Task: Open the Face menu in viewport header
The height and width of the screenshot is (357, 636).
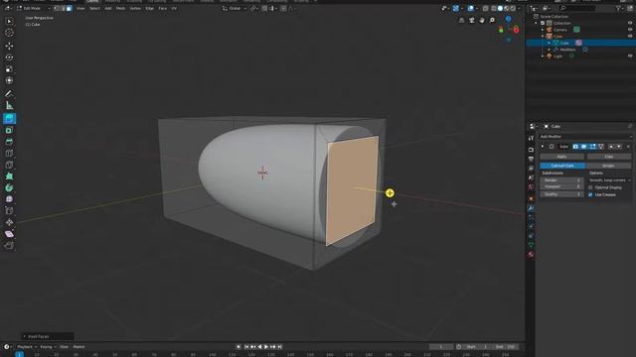Action: 162,8
